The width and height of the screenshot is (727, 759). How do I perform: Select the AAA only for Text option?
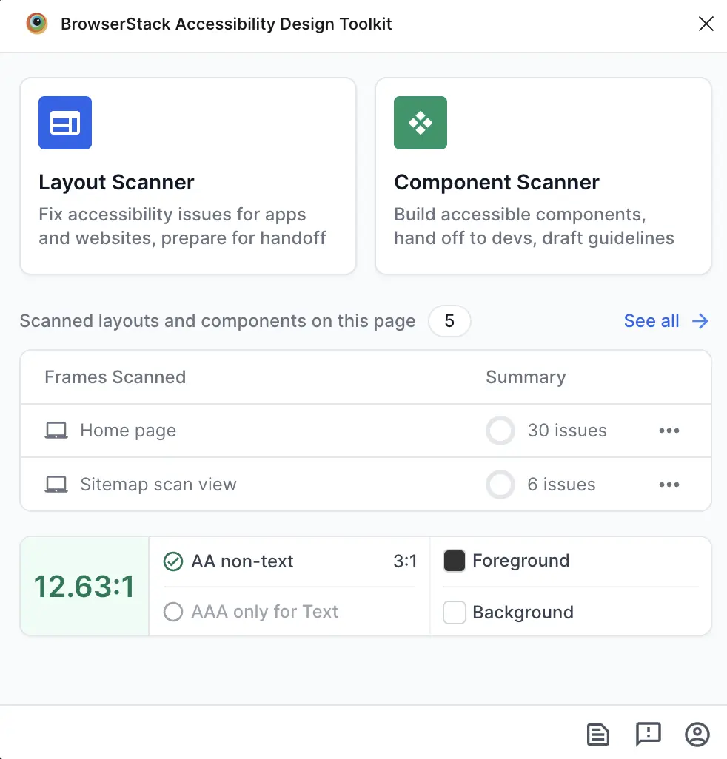[172, 613]
